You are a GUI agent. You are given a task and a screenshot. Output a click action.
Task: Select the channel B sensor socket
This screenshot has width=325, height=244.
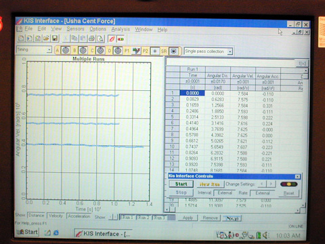[x=83, y=50]
